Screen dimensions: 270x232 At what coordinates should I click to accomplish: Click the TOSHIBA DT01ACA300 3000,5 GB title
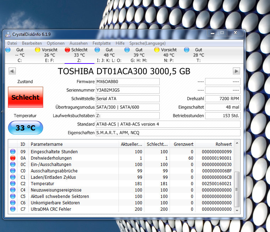pos(124,71)
